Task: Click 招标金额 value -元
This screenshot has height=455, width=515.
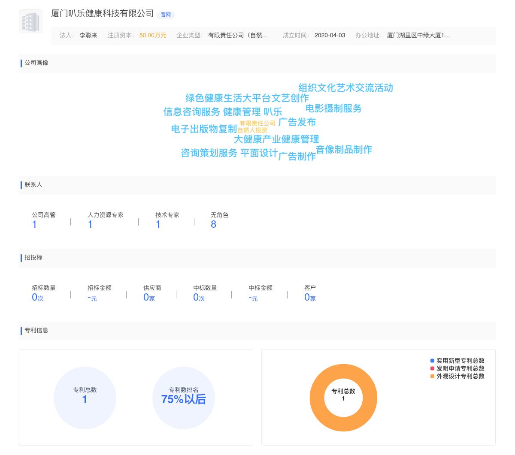Action: pos(92,298)
